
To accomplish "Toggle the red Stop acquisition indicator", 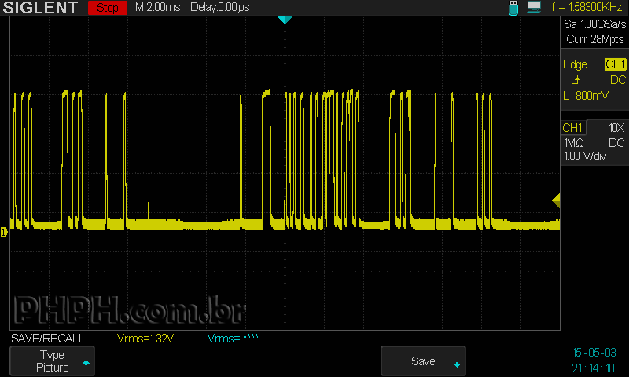I will 106,8.
